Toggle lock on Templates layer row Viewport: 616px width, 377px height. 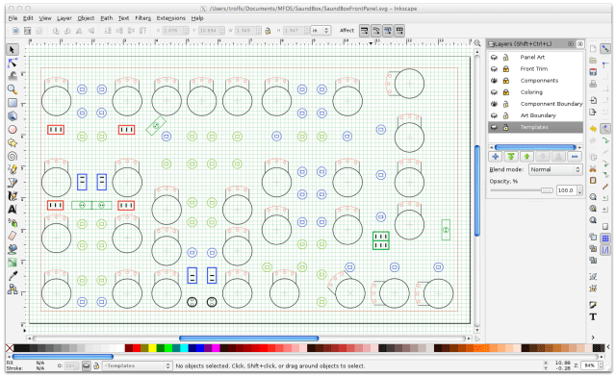(x=506, y=127)
